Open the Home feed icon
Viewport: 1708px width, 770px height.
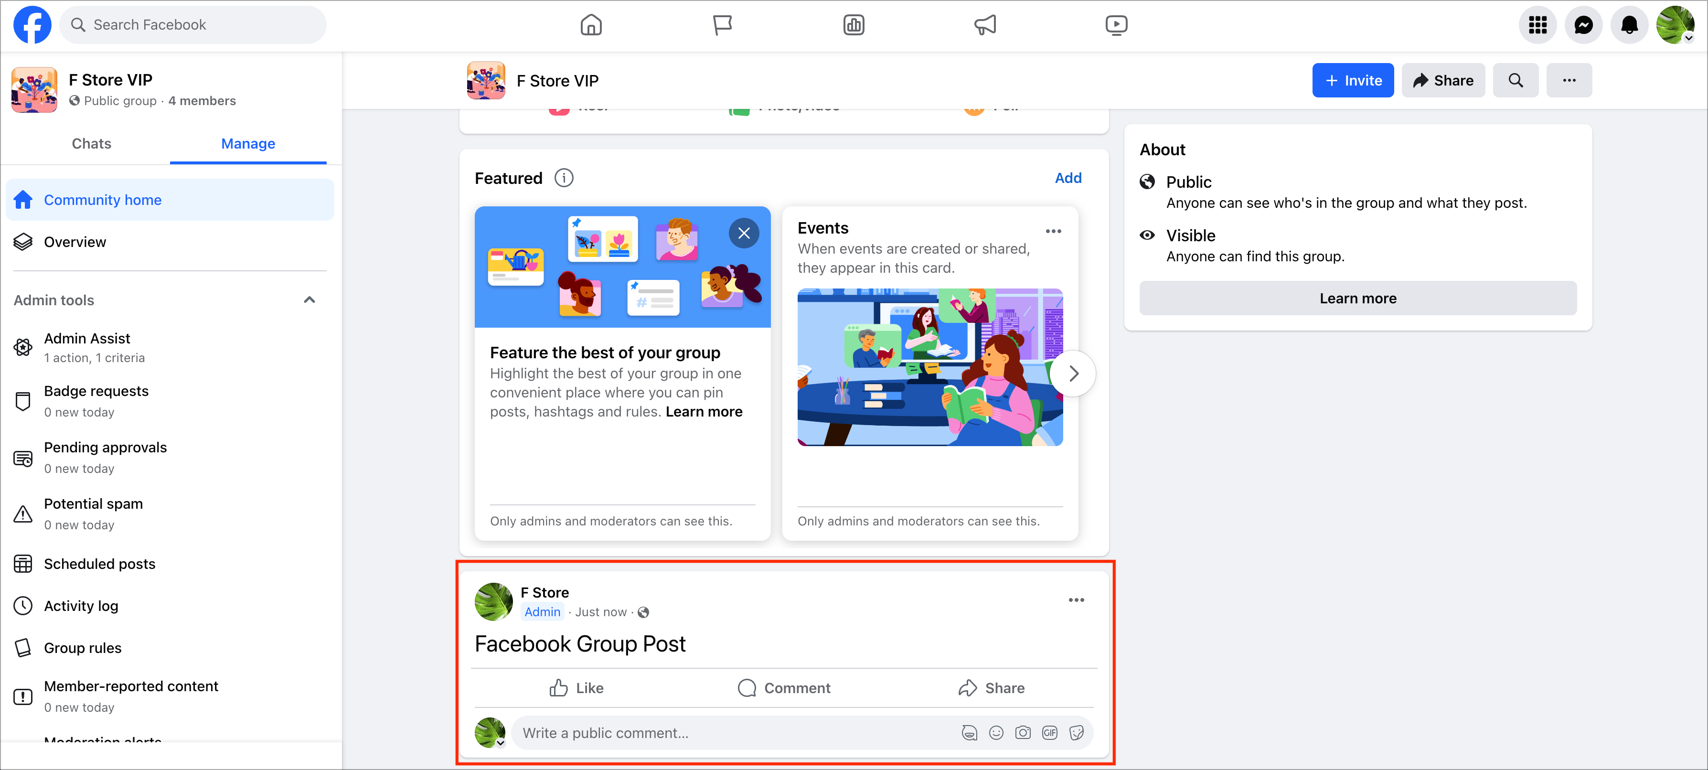click(x=591, y=25)
